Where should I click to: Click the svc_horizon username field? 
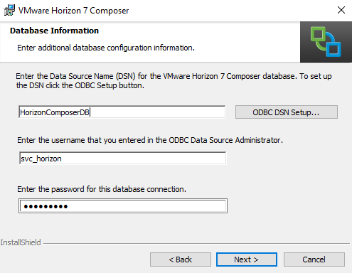pyautogui.click(x=122, y=159)
